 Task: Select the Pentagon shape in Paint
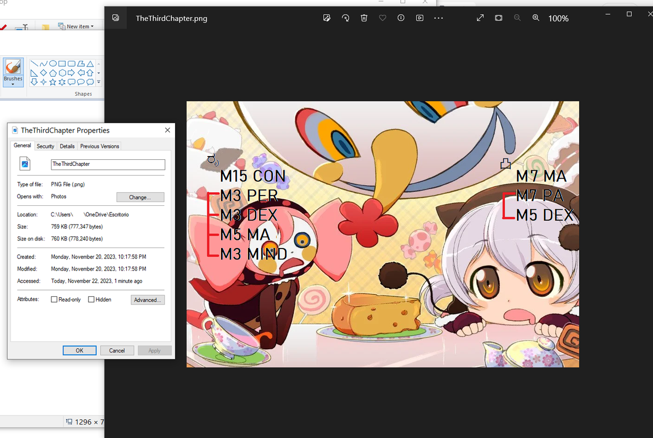click(53, 73)
